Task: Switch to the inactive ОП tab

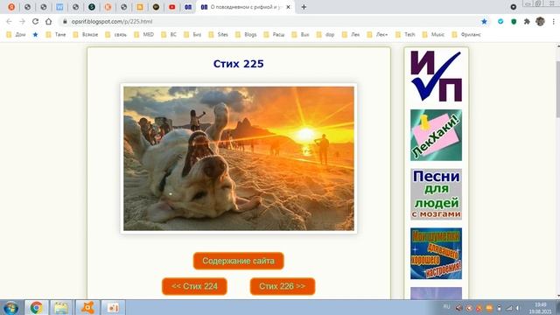Action: point(188,7)
